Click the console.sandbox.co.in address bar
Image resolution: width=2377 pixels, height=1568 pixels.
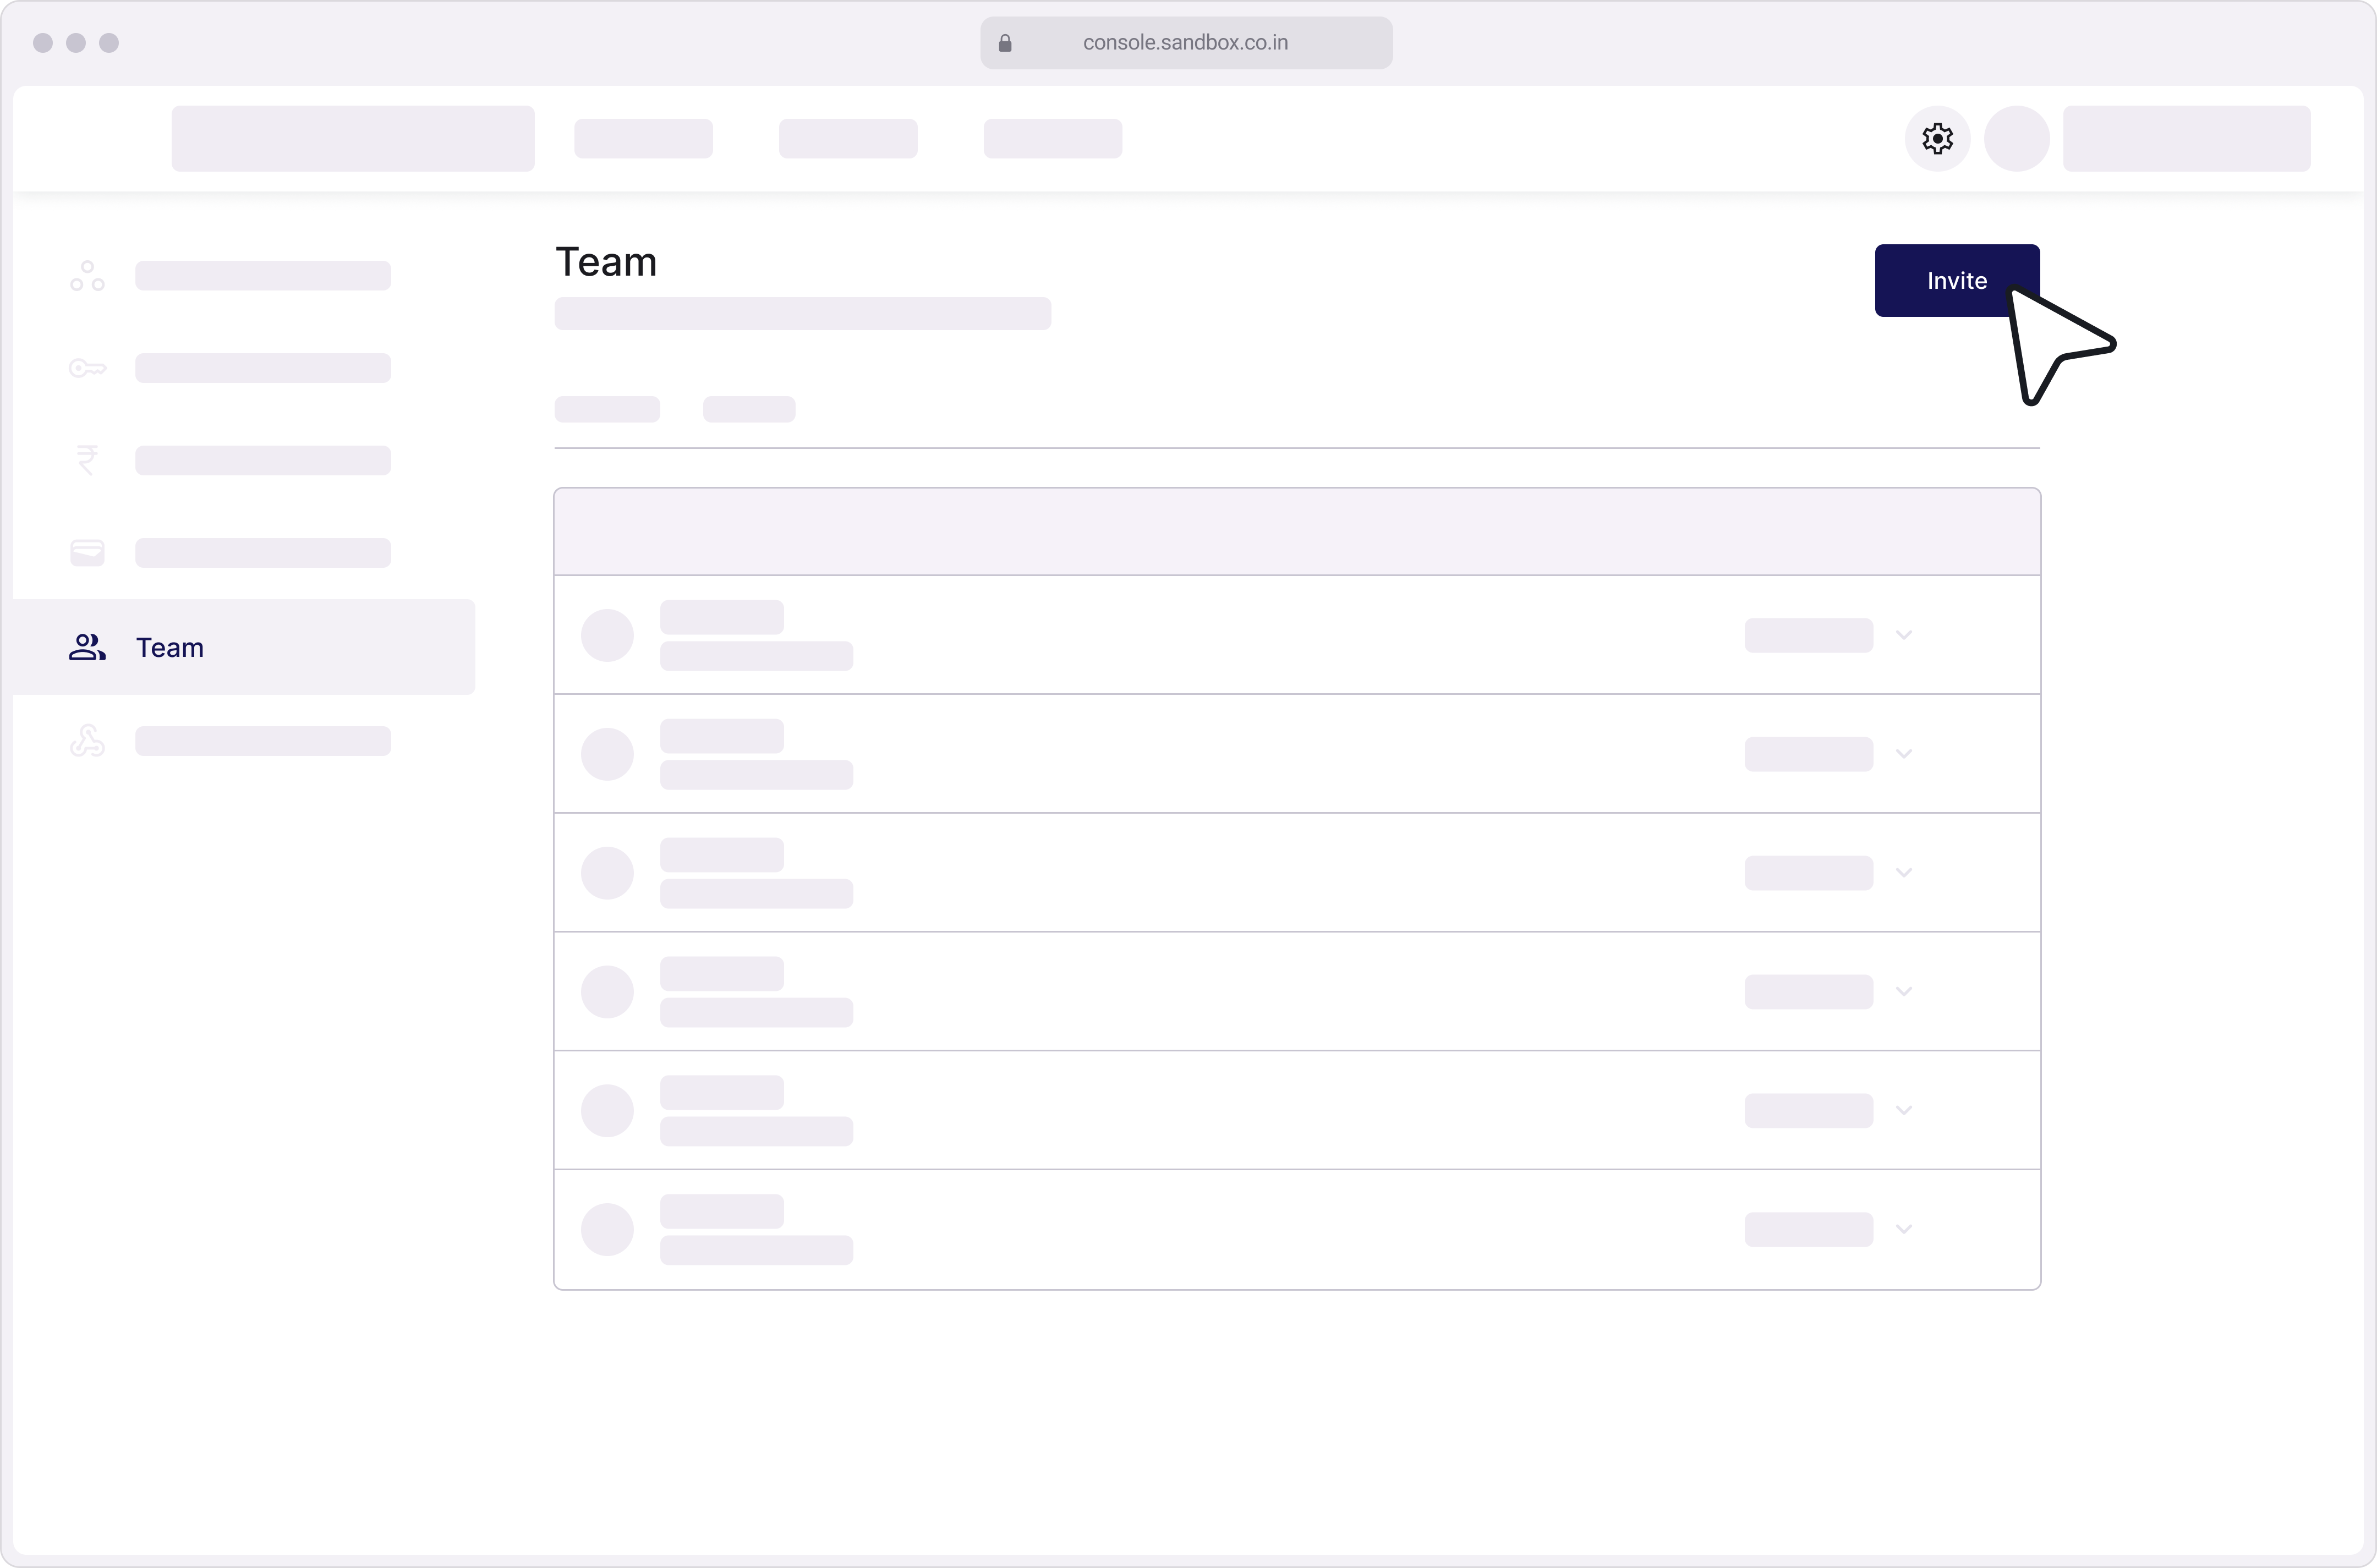click(1186, 43)
